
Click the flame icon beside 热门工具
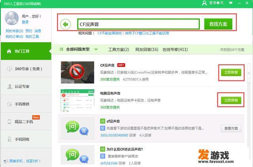(9, 51)
